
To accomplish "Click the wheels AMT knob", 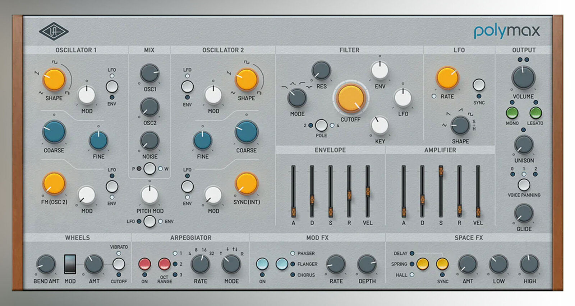I will [93, 264].
